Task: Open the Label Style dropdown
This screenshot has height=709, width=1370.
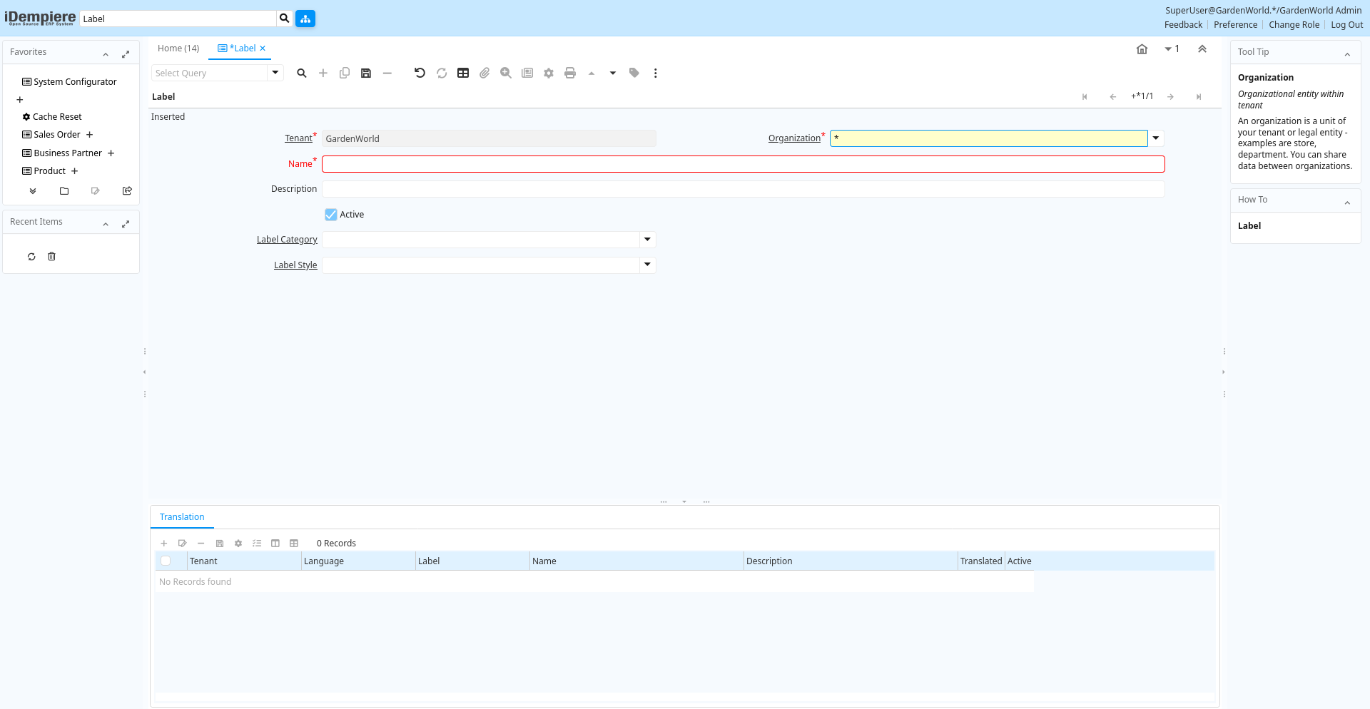Action: (647, 265)
